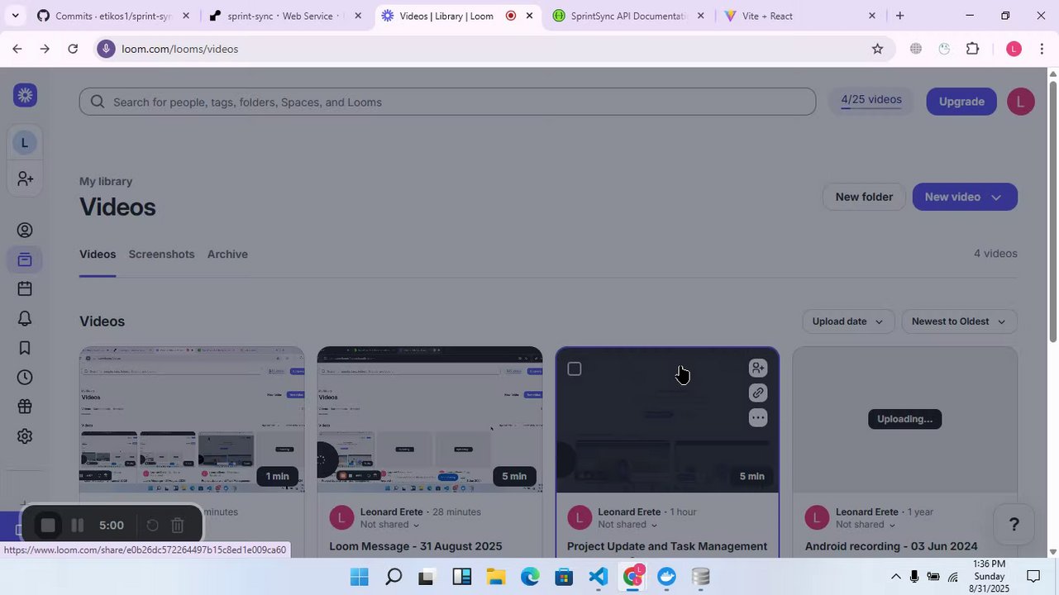Open the Chrome extensions puzzle icon

[973, 49]
